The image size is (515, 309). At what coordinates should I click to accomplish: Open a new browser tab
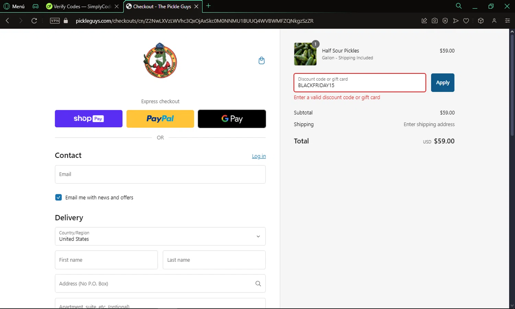click(208, 6)
